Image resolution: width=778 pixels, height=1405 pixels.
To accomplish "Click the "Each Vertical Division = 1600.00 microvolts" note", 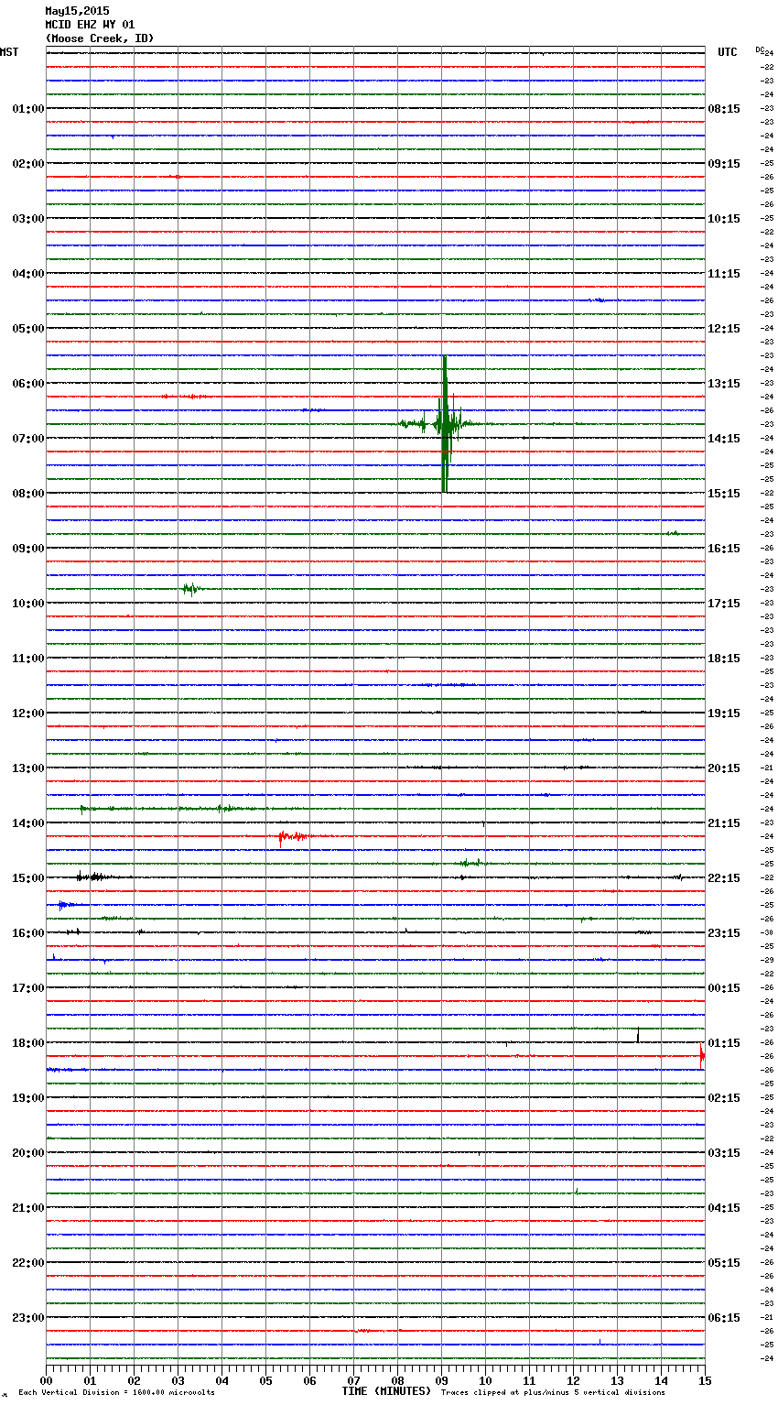I will (x=116, y=1393).
